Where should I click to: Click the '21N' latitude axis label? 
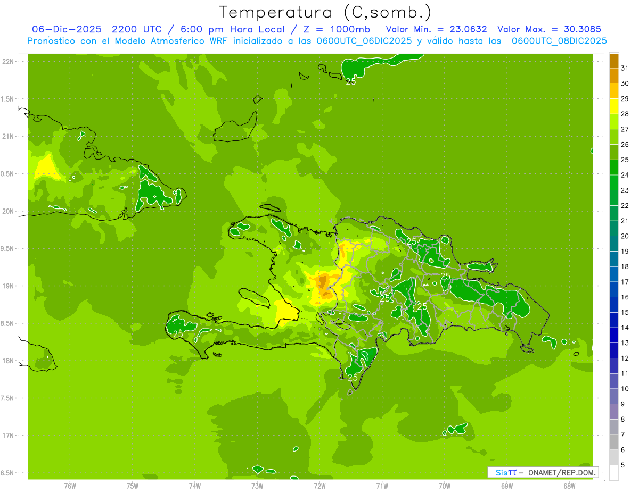click(9, 137)
